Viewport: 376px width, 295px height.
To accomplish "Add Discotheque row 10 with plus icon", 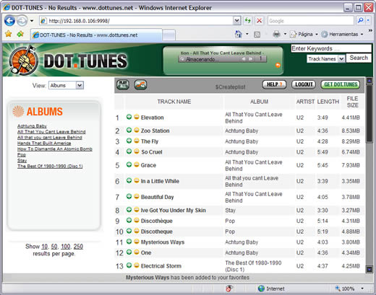I will [x=129, y=231].
